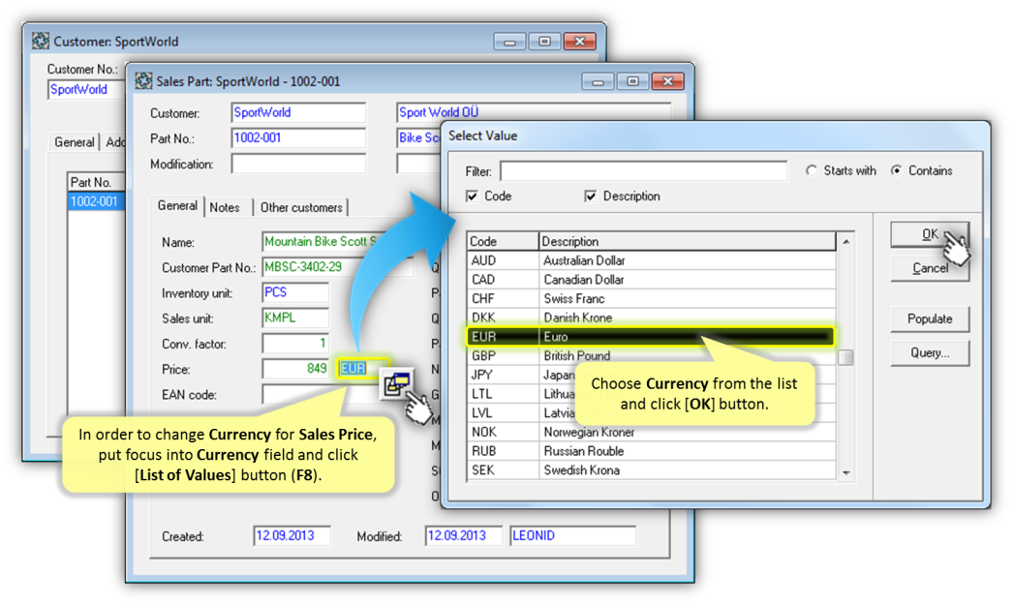
Task: Open the Other customers tab
Action: click(301, 207)
